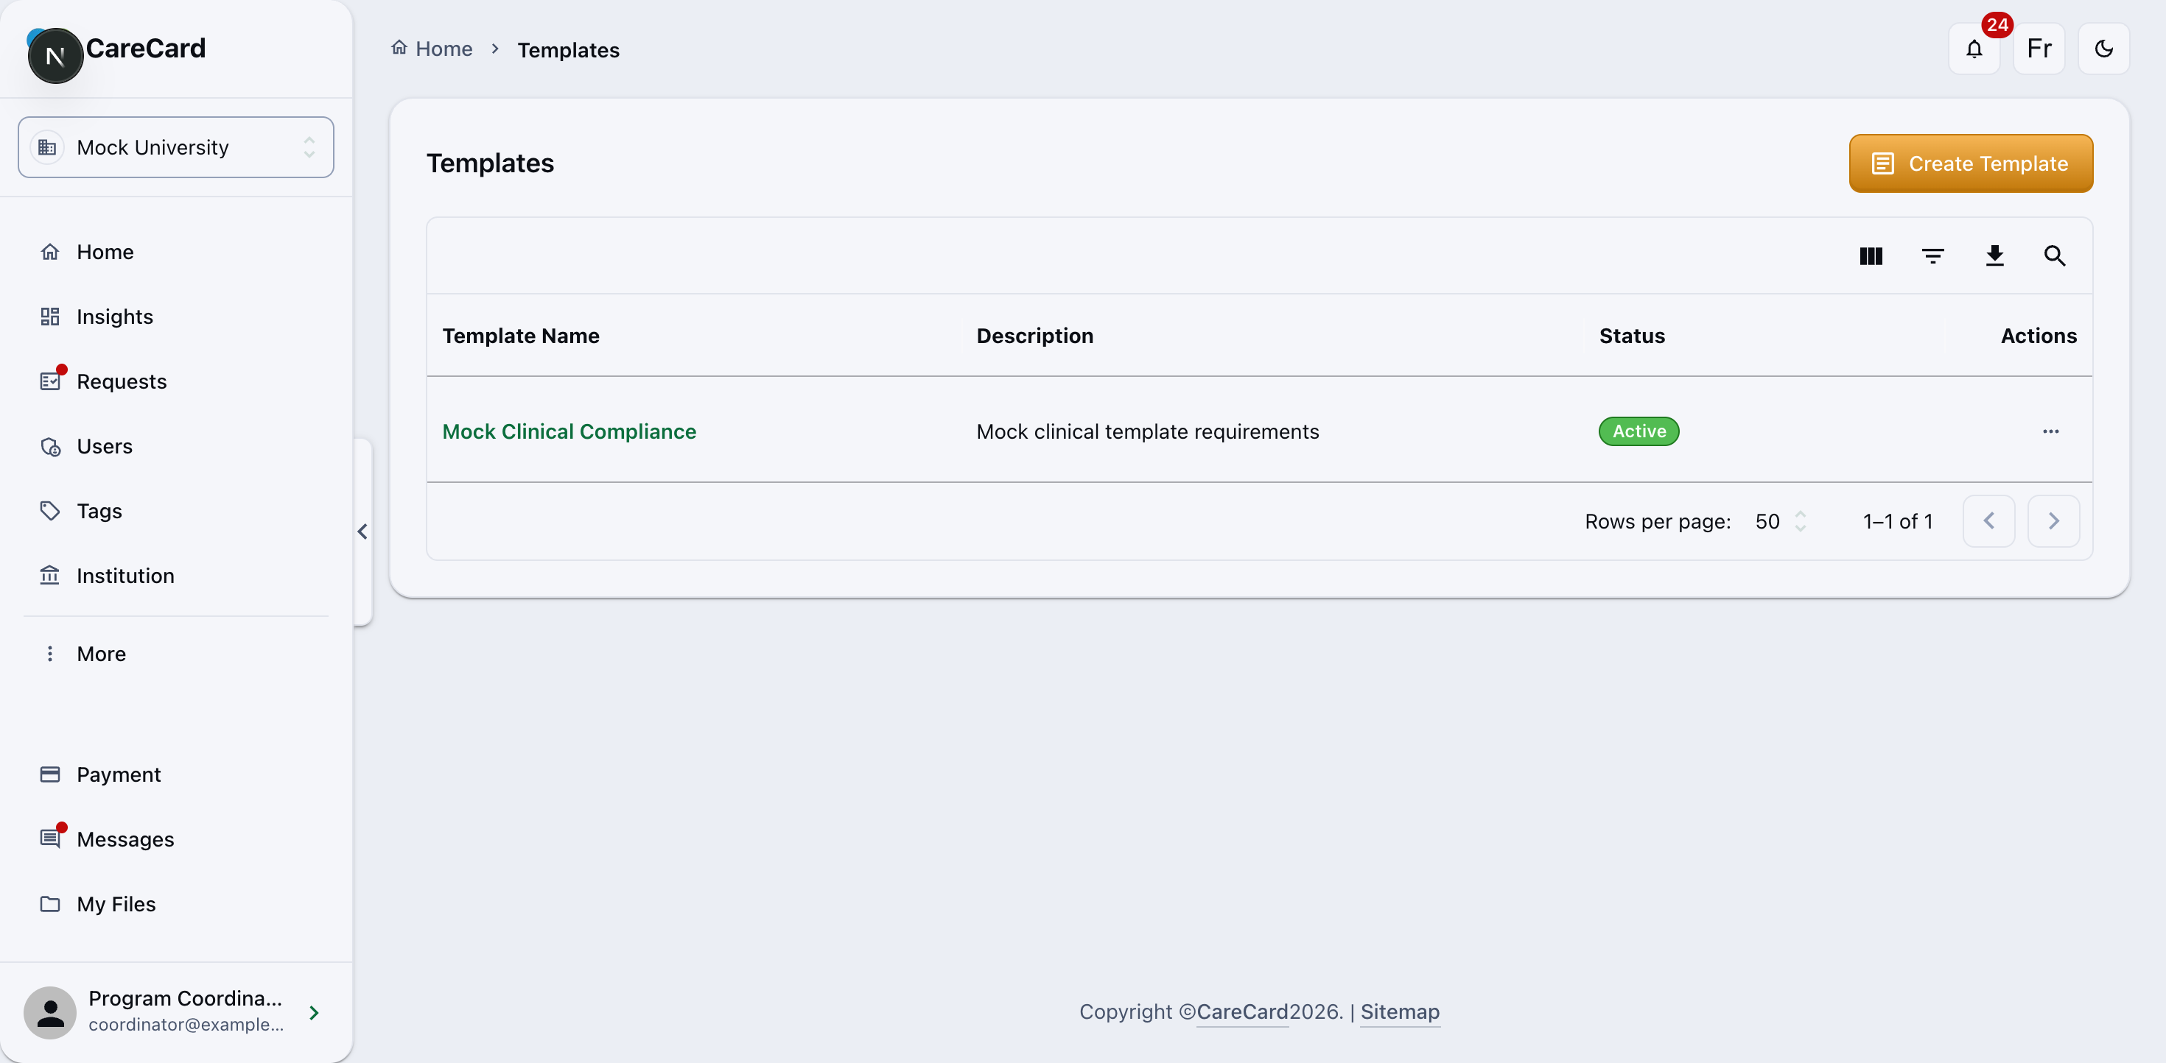Open the table filter icon
The height and width of the screenshot is (1063, 2166).
click(x=1932, y=255)
